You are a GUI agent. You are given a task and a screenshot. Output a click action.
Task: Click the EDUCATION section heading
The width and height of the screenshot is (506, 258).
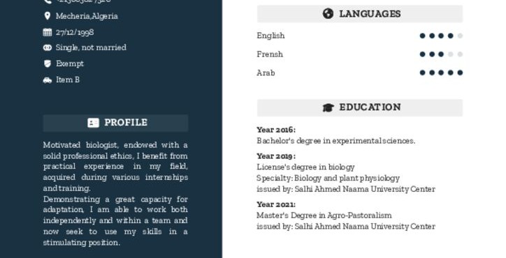coord(370,107)
